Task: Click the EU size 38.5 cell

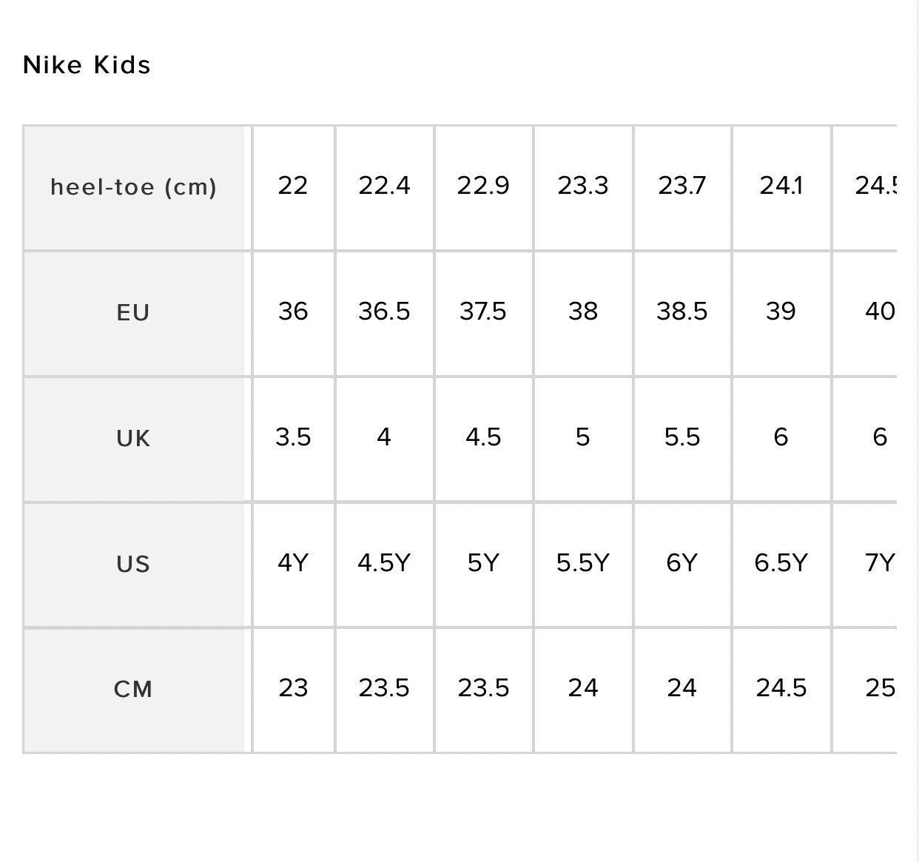Action: 682,314
